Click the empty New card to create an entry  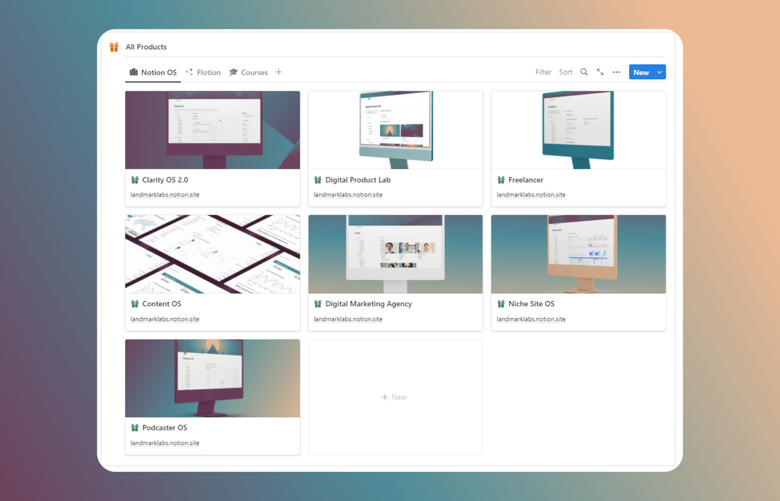(394, 397)
